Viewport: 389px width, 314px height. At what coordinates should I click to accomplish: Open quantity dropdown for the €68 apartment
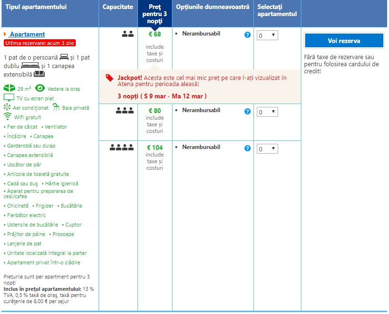point(267,35)
